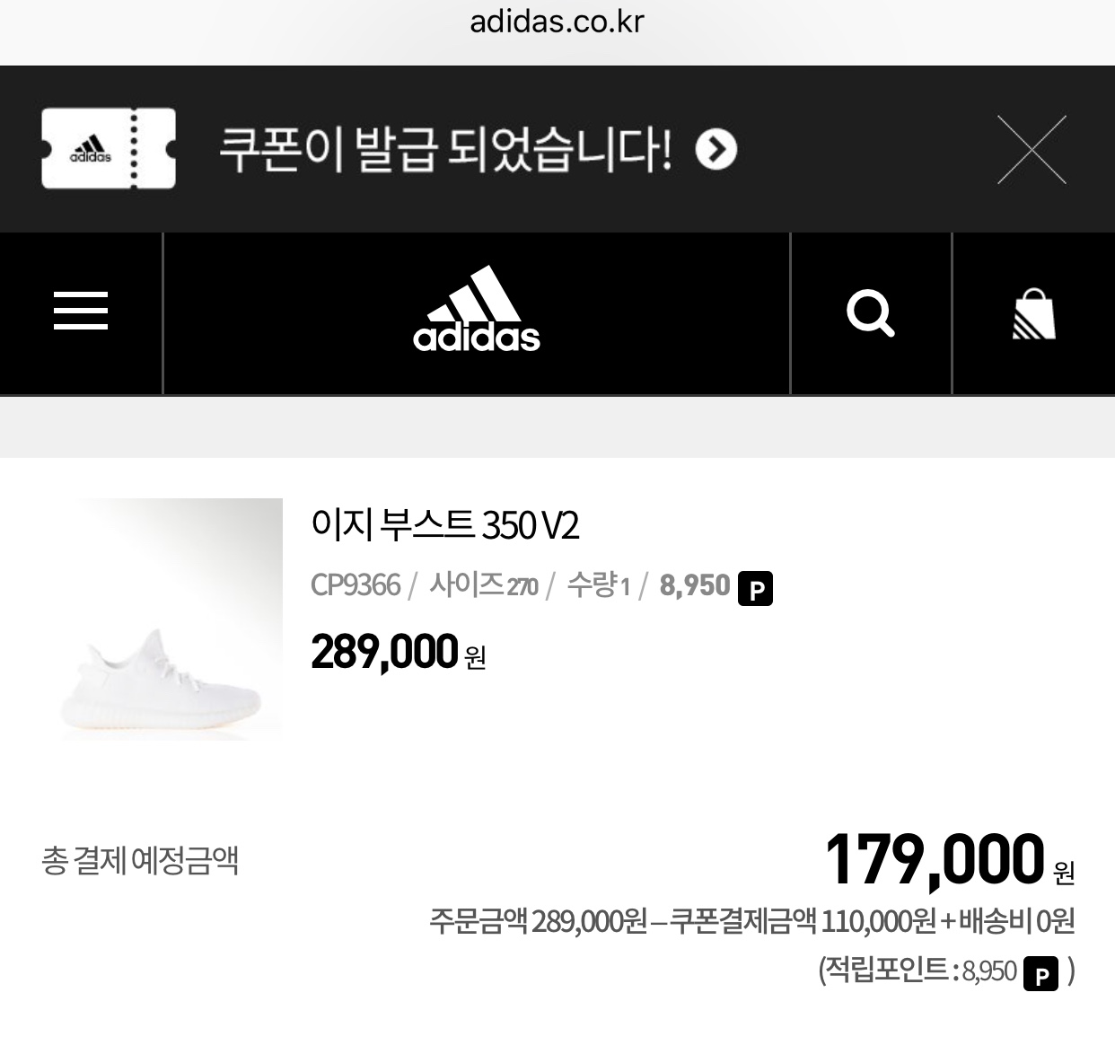Dismiss the coupon banner with X
This screenshot has width=1115, height=1054.
[1032, 150]
